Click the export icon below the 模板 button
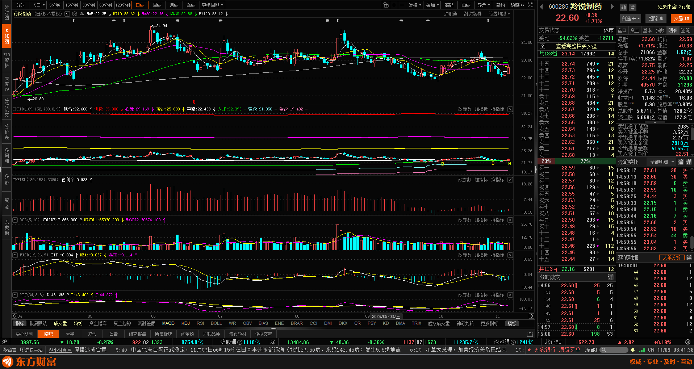Screen dimensions: 694x369 pyautogui.click(x=530, y=334)
